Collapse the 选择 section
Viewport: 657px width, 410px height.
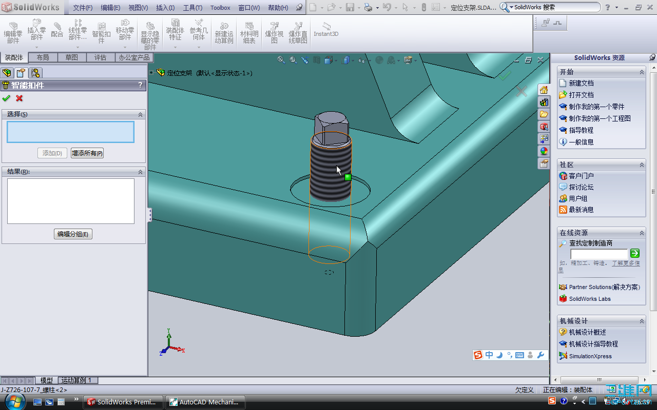coord(140,115)
